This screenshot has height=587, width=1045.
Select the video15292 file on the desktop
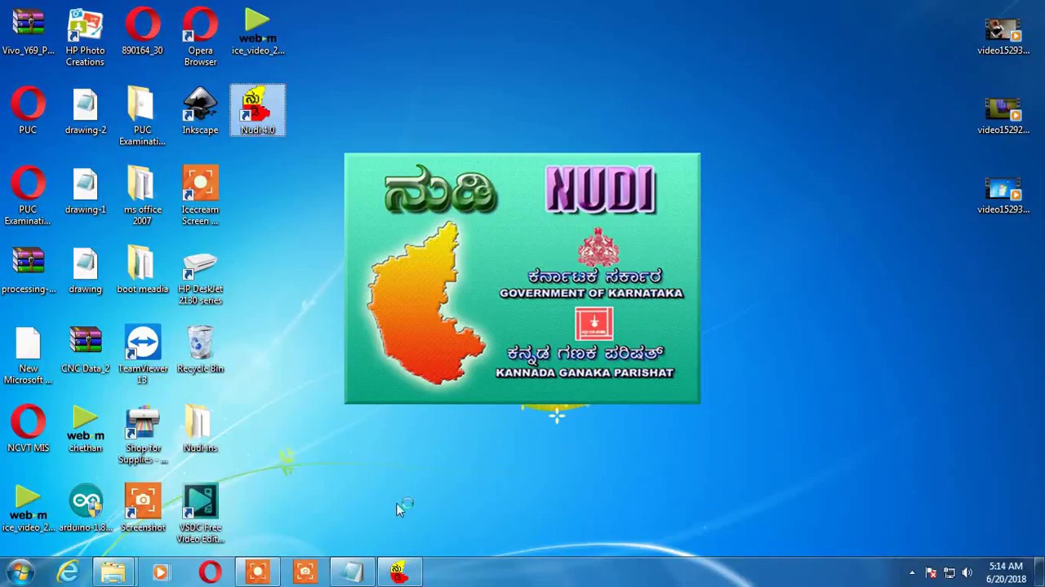[1003, 115]
